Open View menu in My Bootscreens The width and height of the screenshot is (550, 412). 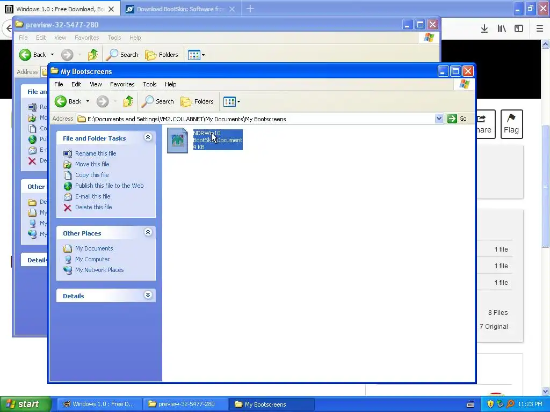(x=96, y=84)
